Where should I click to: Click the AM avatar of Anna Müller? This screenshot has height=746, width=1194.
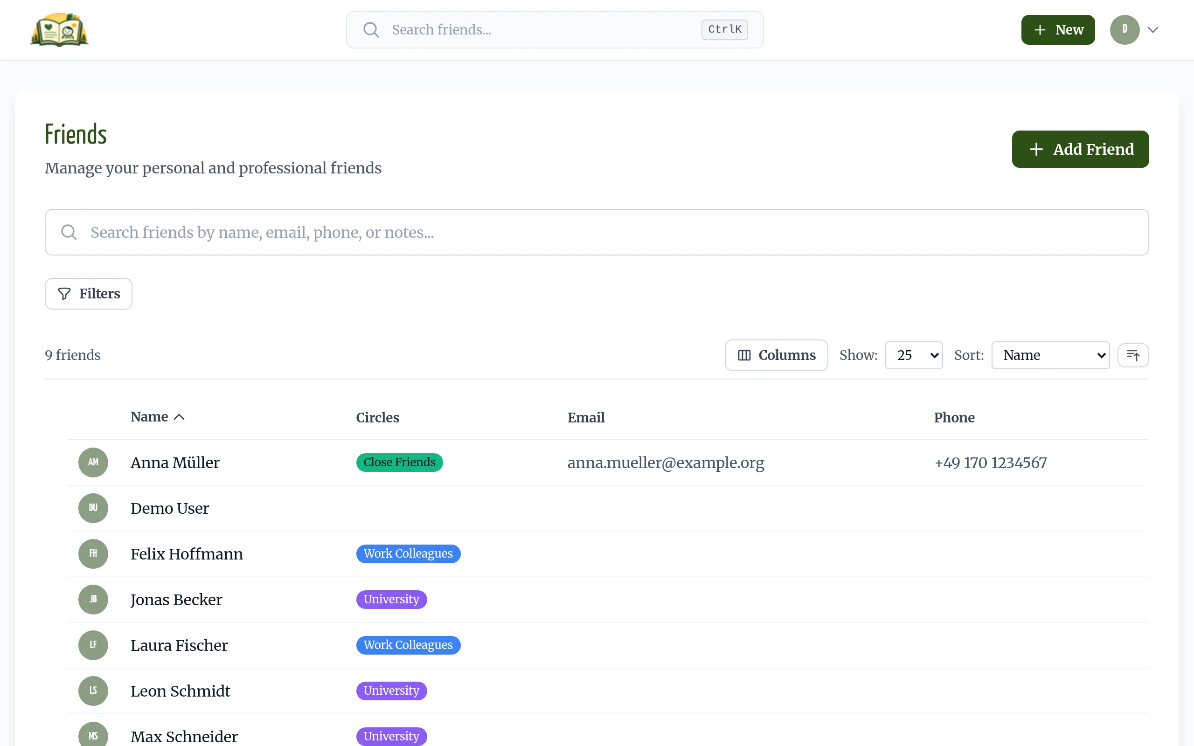[x=93, y=463]
